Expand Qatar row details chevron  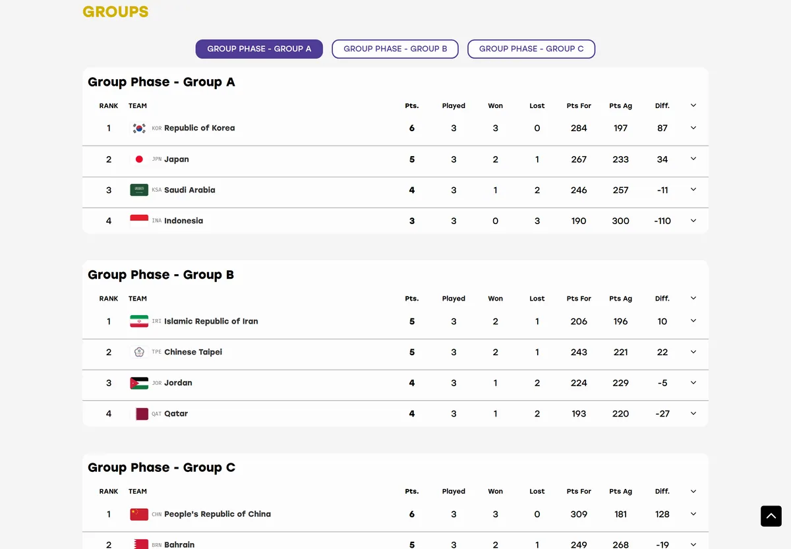[693, 413]
